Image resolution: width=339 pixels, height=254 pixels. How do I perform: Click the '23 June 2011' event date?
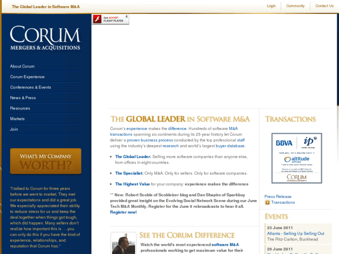tap(280, 228)
